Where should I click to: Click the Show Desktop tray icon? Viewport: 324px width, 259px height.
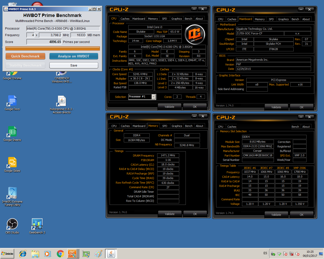[321, 254]
